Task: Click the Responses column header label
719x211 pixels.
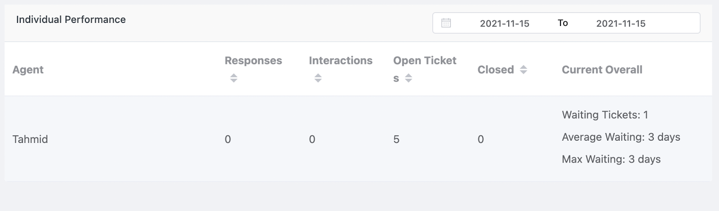Action: (x=253, y=60)
